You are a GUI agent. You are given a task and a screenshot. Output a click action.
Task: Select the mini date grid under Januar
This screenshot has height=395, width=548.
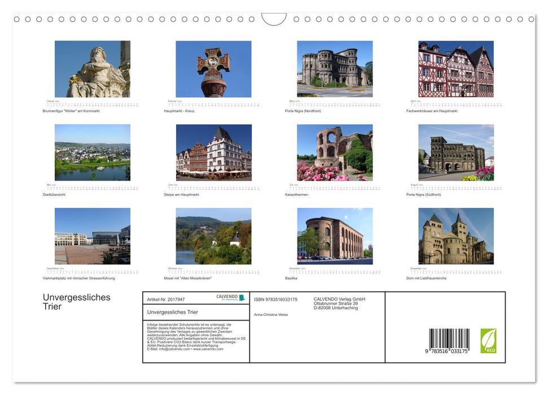[92, 103]
